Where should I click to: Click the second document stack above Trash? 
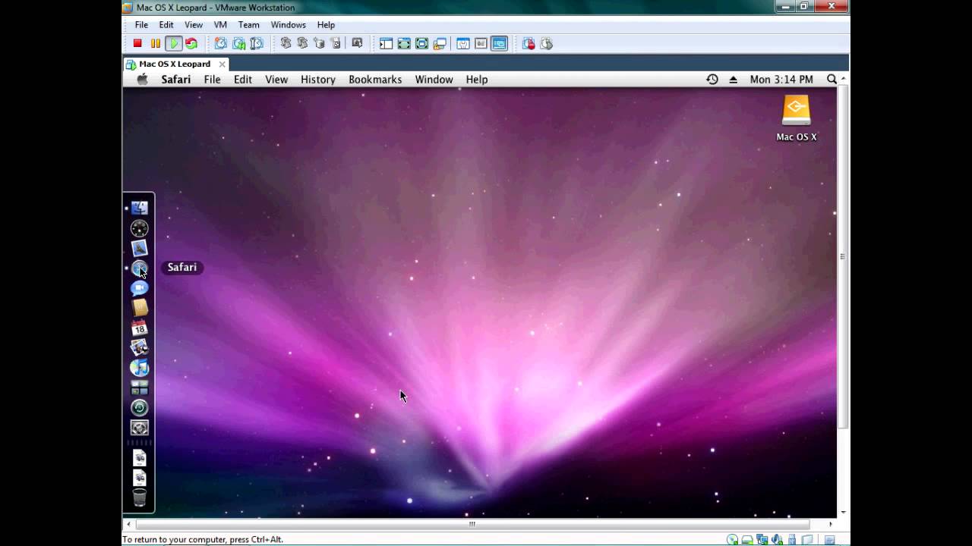pyautogui.click(x=139, y=478)
